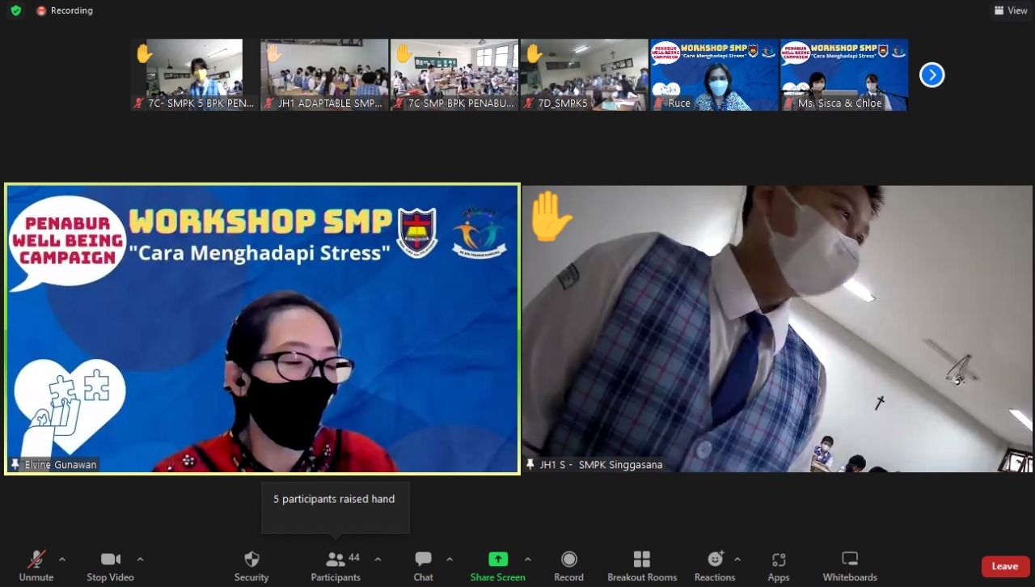Open the Security shield menu

(x=251, y=566)
